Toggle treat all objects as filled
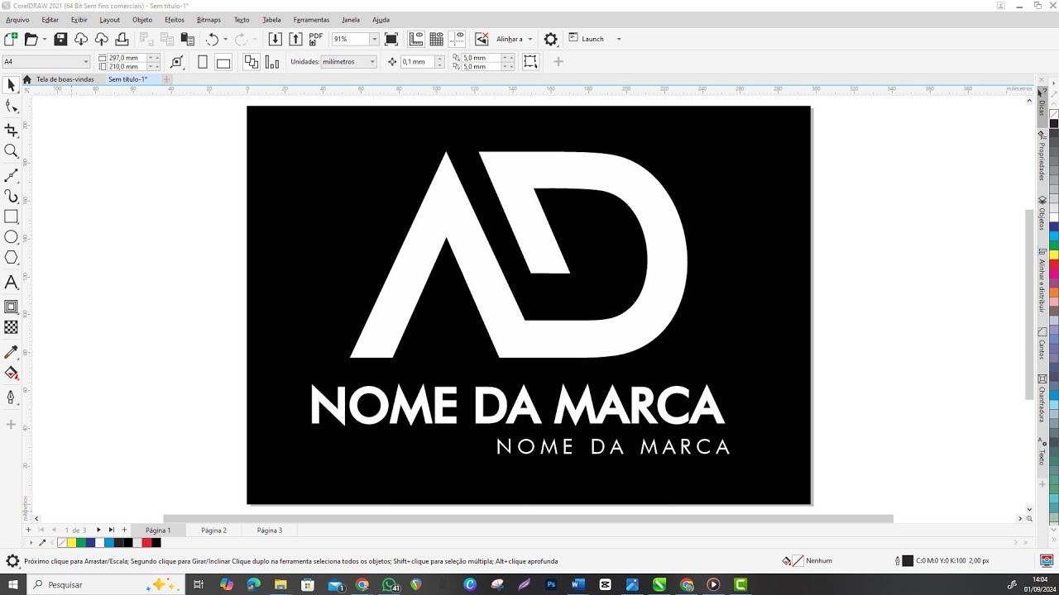This screenshot has width=1059, height=595. [x=530, y=62]
